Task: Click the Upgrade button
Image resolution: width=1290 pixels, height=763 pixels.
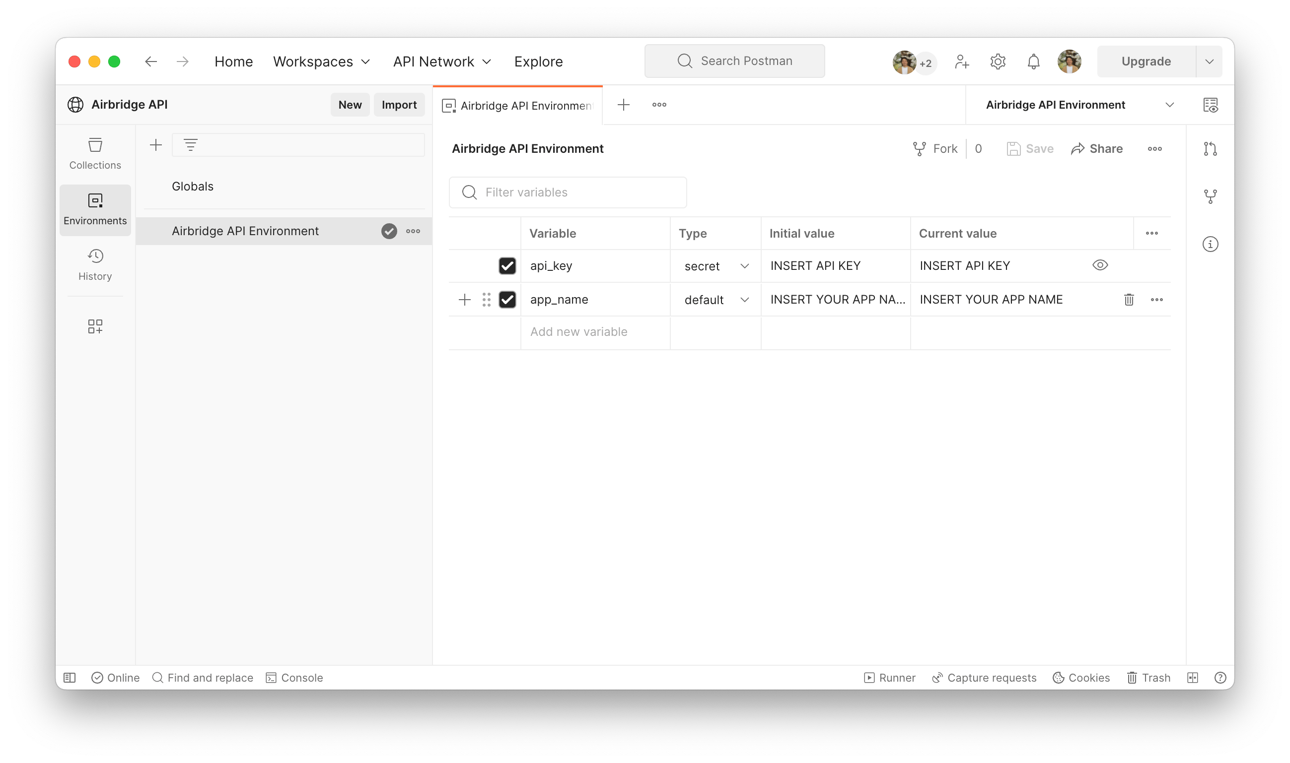Action: 1146,62
